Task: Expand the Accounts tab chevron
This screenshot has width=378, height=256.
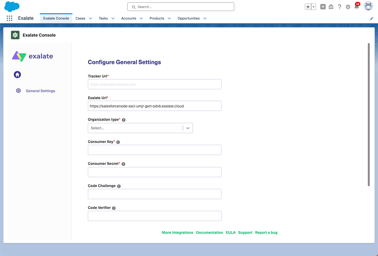Action: click(141, 18)
